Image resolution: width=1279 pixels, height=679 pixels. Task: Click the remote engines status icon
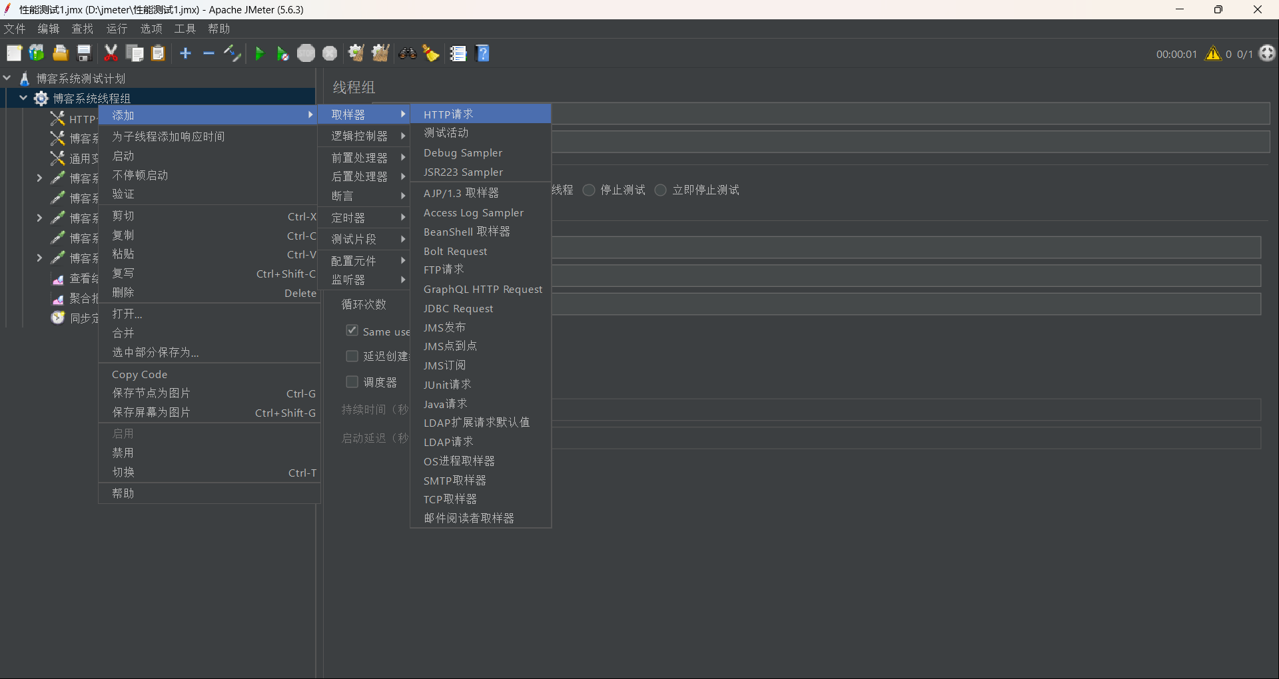pos(1267,53)
